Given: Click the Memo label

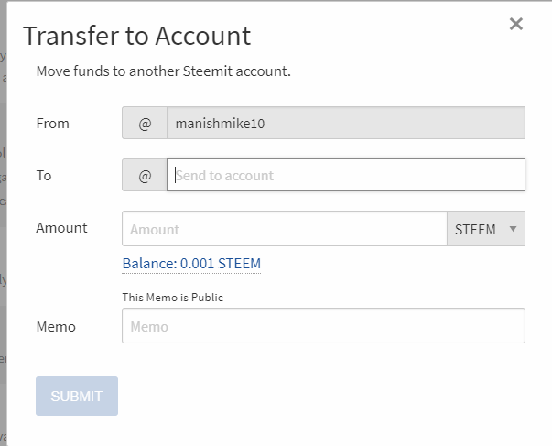Looking at the screenshot, I should 55,326.
